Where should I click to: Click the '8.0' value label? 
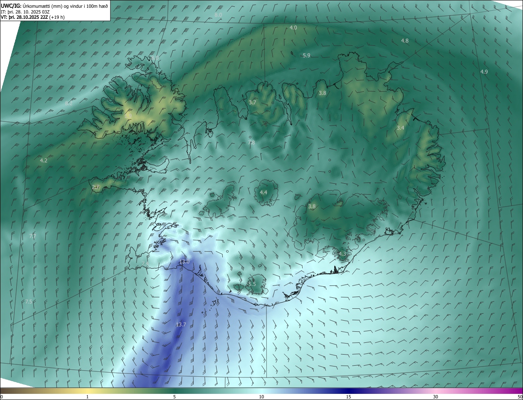pos(218,15)
